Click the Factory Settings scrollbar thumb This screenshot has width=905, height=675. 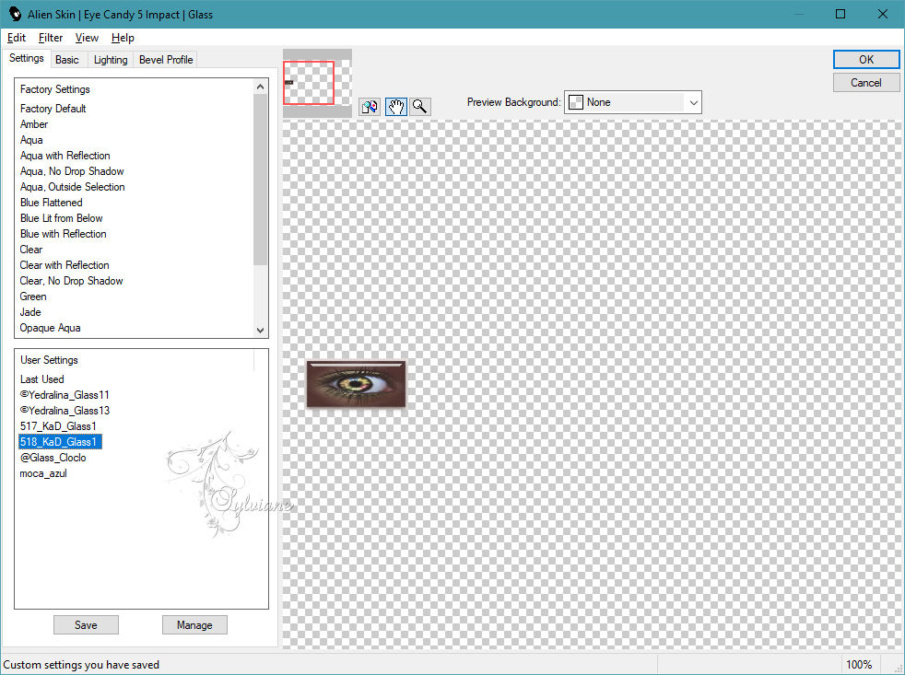point(260,179)
